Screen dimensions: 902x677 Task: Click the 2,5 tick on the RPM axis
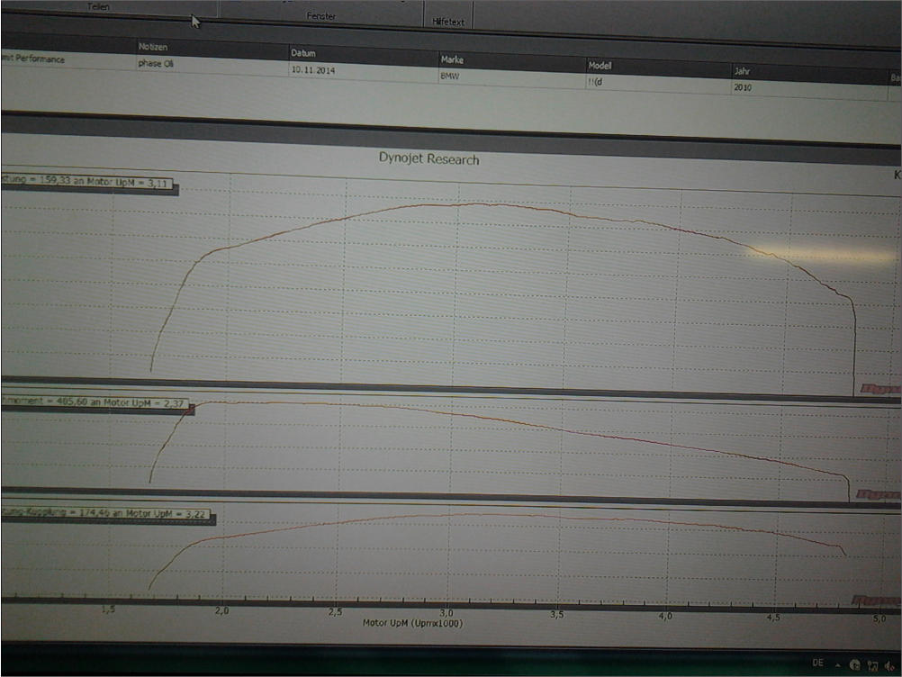336,611
